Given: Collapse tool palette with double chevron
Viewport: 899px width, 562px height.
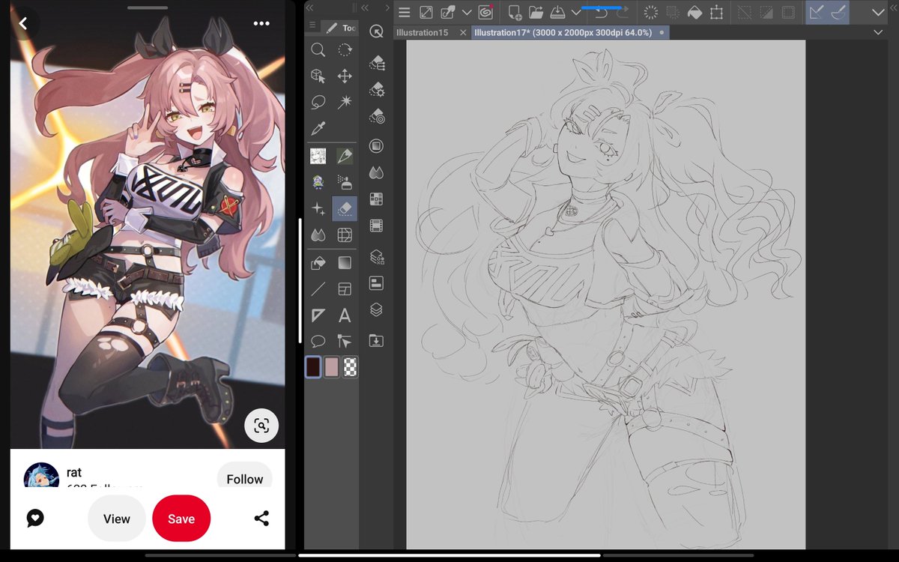Looking at the screenshot, I should (311, 7).
